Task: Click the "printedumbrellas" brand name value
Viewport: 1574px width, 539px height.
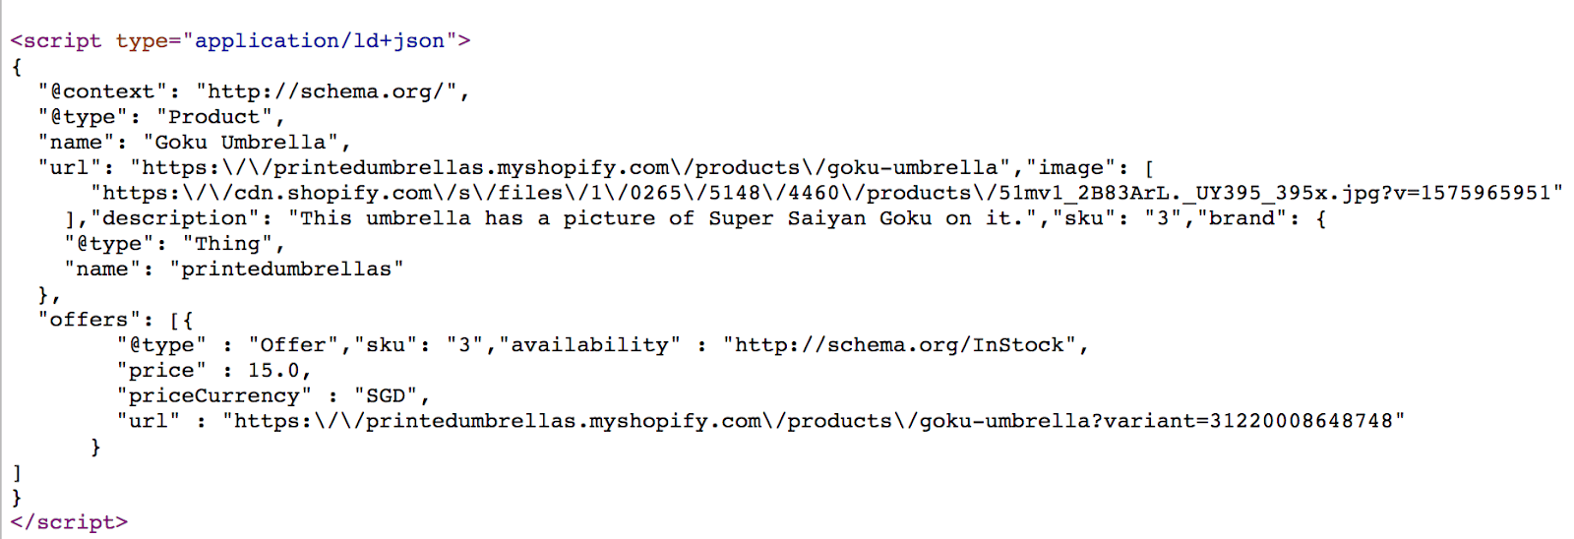Action: click(286, 269)
